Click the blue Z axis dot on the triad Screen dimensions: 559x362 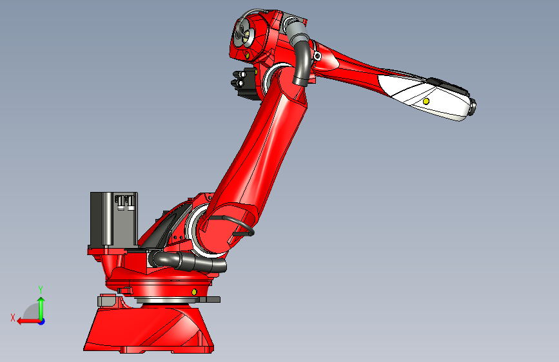coord(42,321)
